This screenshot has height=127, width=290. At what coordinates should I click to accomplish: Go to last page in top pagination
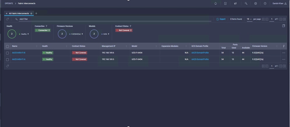(284, 19)
